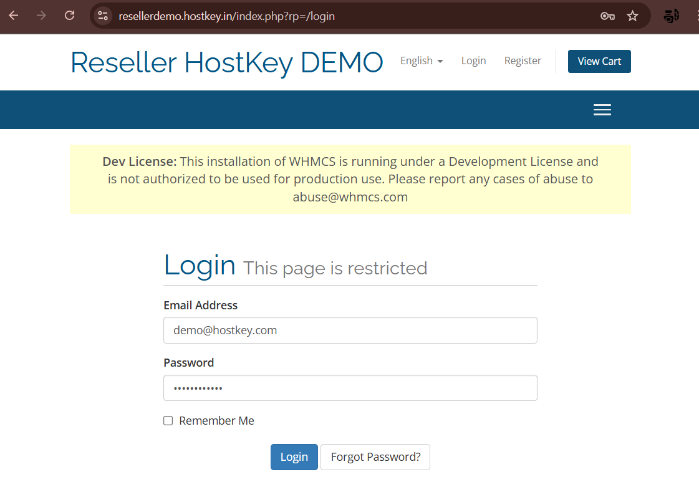The height and width of the screenshot is (497, 699).
Task: Open the English language dropdown
Action: (422, 61)
